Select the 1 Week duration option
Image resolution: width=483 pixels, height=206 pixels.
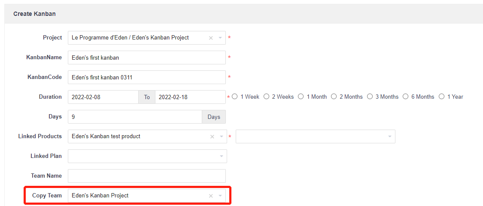235,97
